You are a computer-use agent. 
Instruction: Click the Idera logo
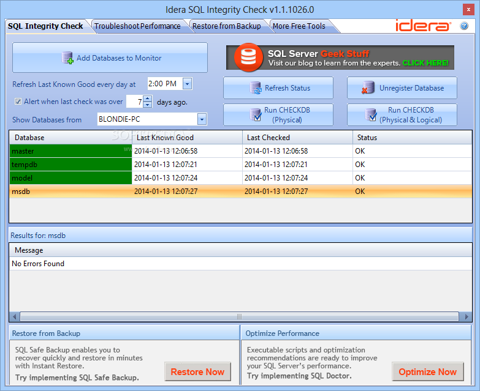pos(423,26)
